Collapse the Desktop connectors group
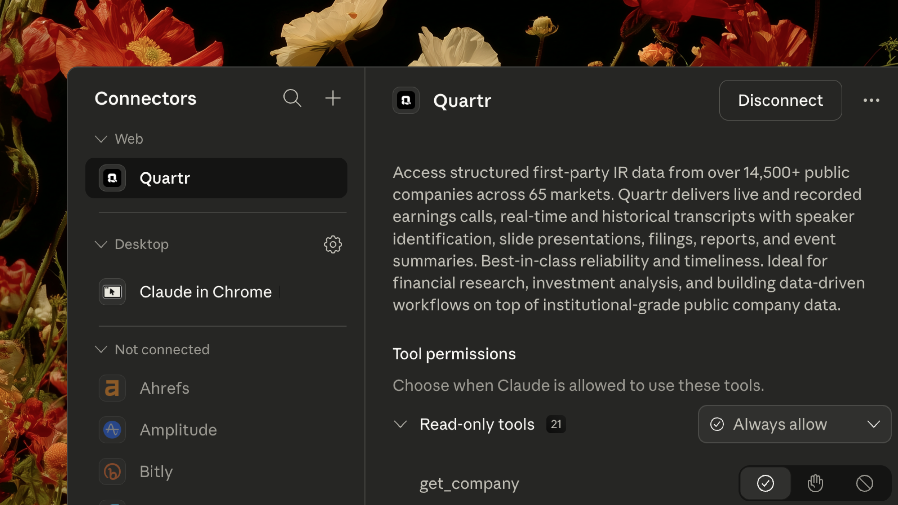The image size is (898, 505). [101, 244]
